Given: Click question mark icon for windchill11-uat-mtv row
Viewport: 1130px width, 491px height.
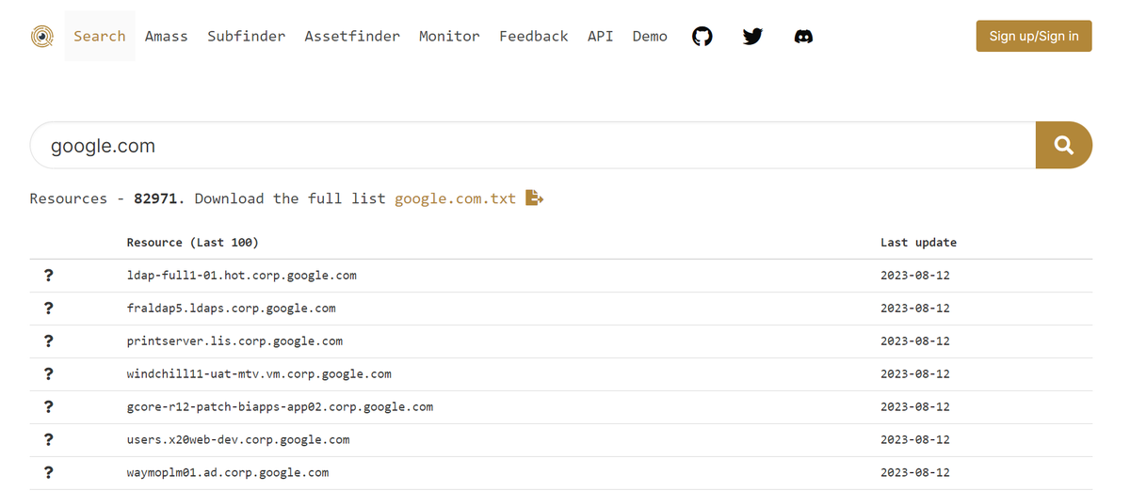Looking at the screenshot, I should point(49,374).
